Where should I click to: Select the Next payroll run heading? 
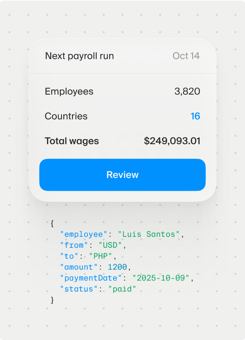tap(79, 56)
